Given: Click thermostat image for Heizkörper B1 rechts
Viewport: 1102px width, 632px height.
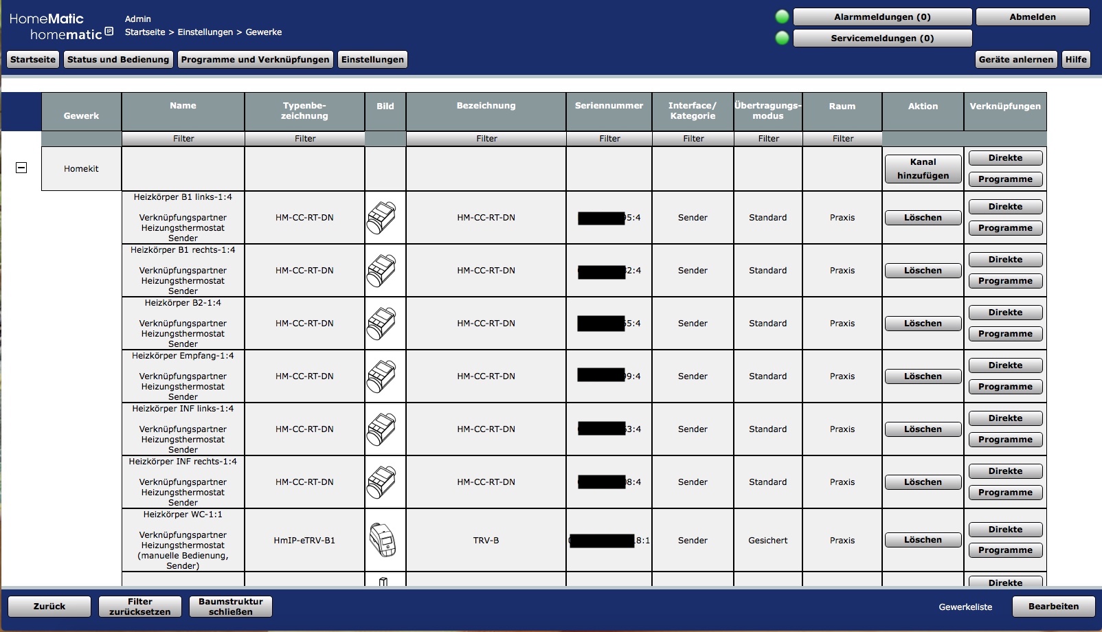Looking at the screenshot, I should (381, 271).
